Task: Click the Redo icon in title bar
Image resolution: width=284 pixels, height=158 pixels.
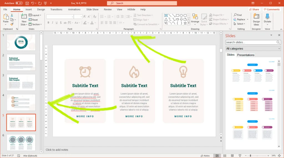Action: [x=40, y=3]
